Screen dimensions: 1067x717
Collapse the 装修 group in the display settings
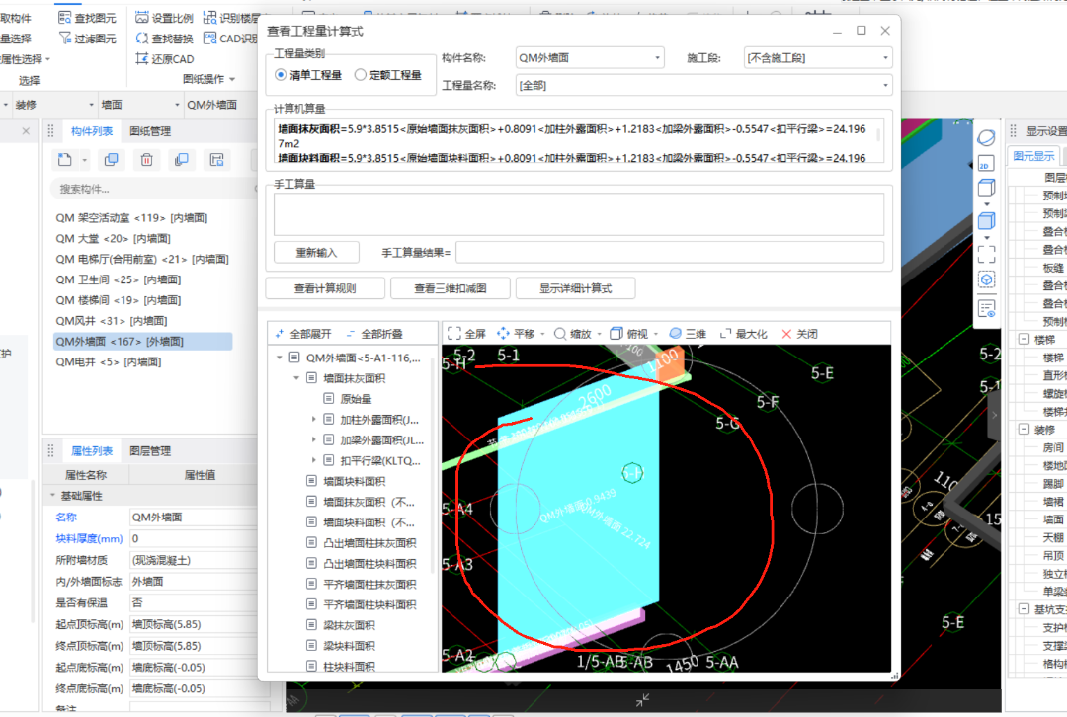click(x=1024, y=429)
